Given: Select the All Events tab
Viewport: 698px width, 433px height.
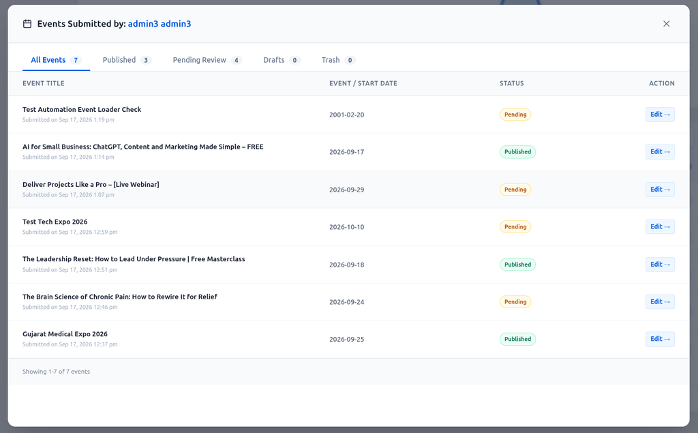Looking at the screenshot, I should 56,60.
